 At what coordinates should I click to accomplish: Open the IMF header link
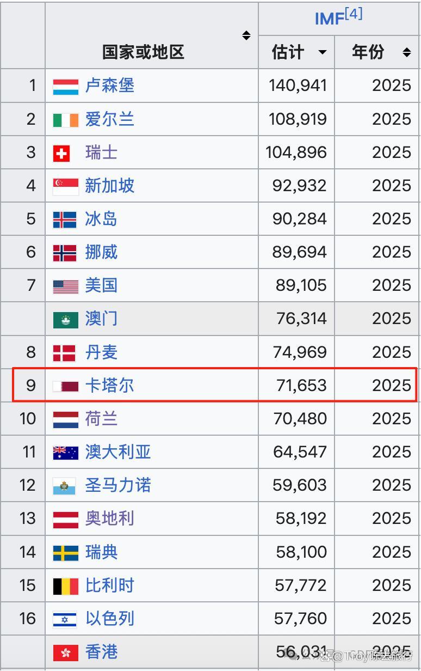click(329, 19)
